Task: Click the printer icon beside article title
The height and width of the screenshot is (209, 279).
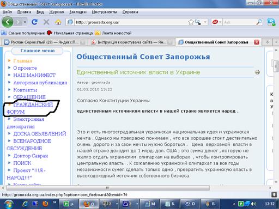Action: pyautogui.click(x=257, y=72)
